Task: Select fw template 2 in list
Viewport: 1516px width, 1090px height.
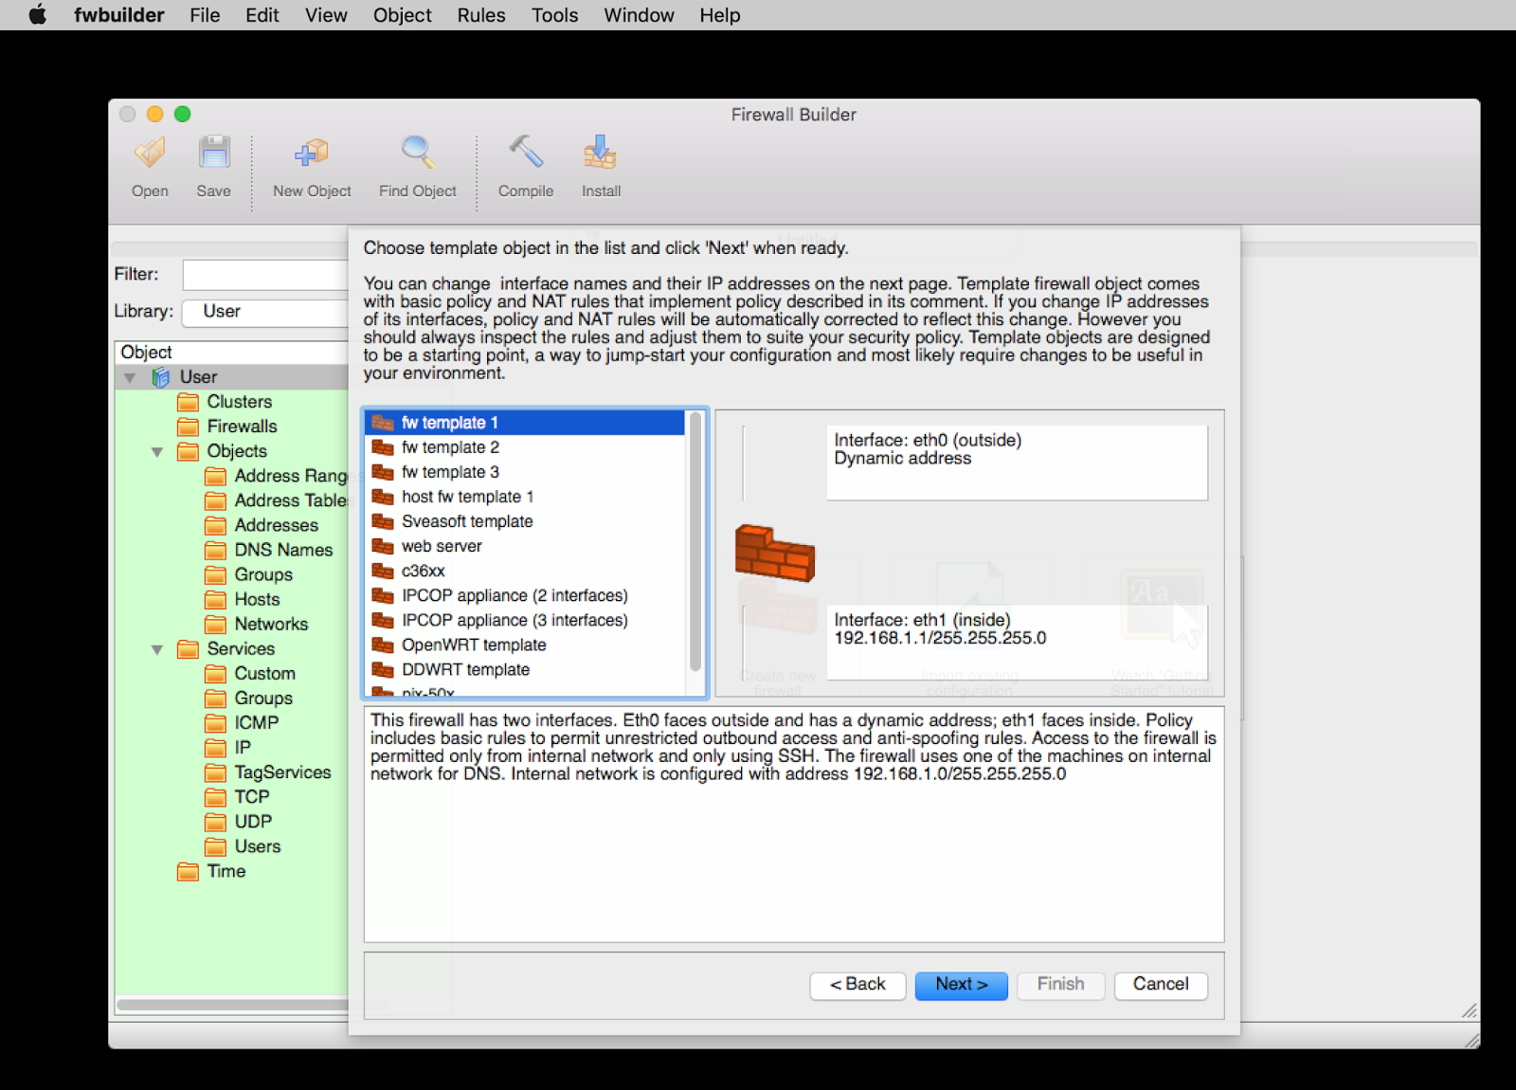Action: pyautogui.click(x=450, y=447)
